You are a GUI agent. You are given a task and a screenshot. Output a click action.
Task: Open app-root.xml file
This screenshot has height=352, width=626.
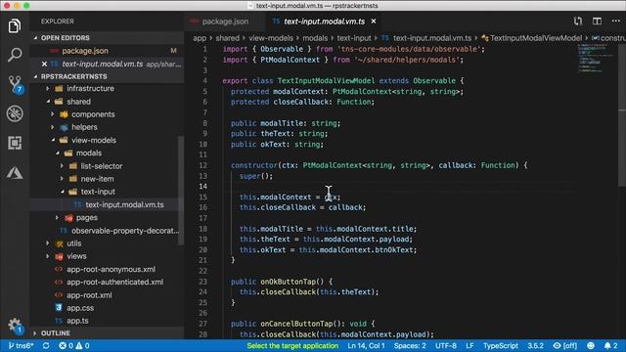(89, 295)
